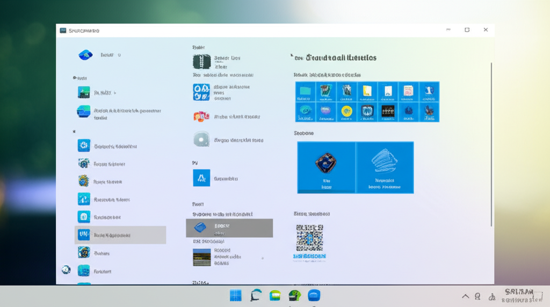Screen dimensions: 550x307
Task: Select the black square tile in the grid
Action: point(388,111)
